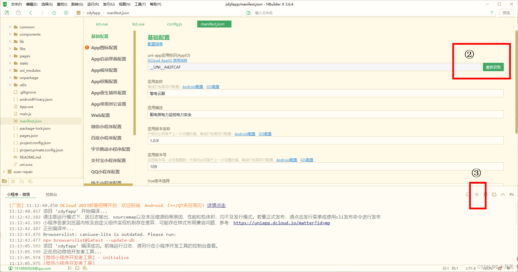Open the 编辑(E) menu
This screenshot has height=272, width=518.
(31, 4)
